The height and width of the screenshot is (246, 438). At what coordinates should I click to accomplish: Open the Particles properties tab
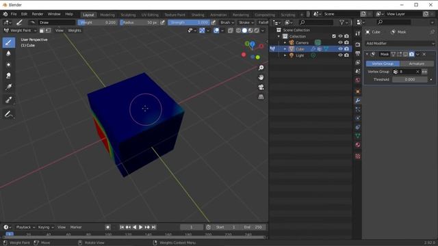click(x=358, y=109)
